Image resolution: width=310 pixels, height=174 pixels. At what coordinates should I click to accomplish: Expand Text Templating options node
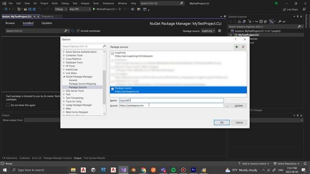(64, 98)
